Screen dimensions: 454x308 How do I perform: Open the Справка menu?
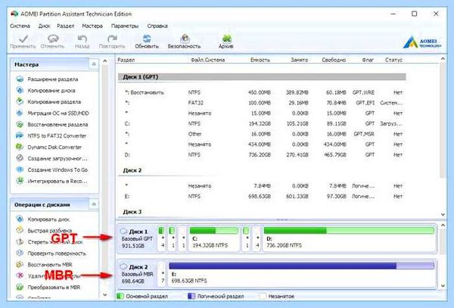coord(157,26)
